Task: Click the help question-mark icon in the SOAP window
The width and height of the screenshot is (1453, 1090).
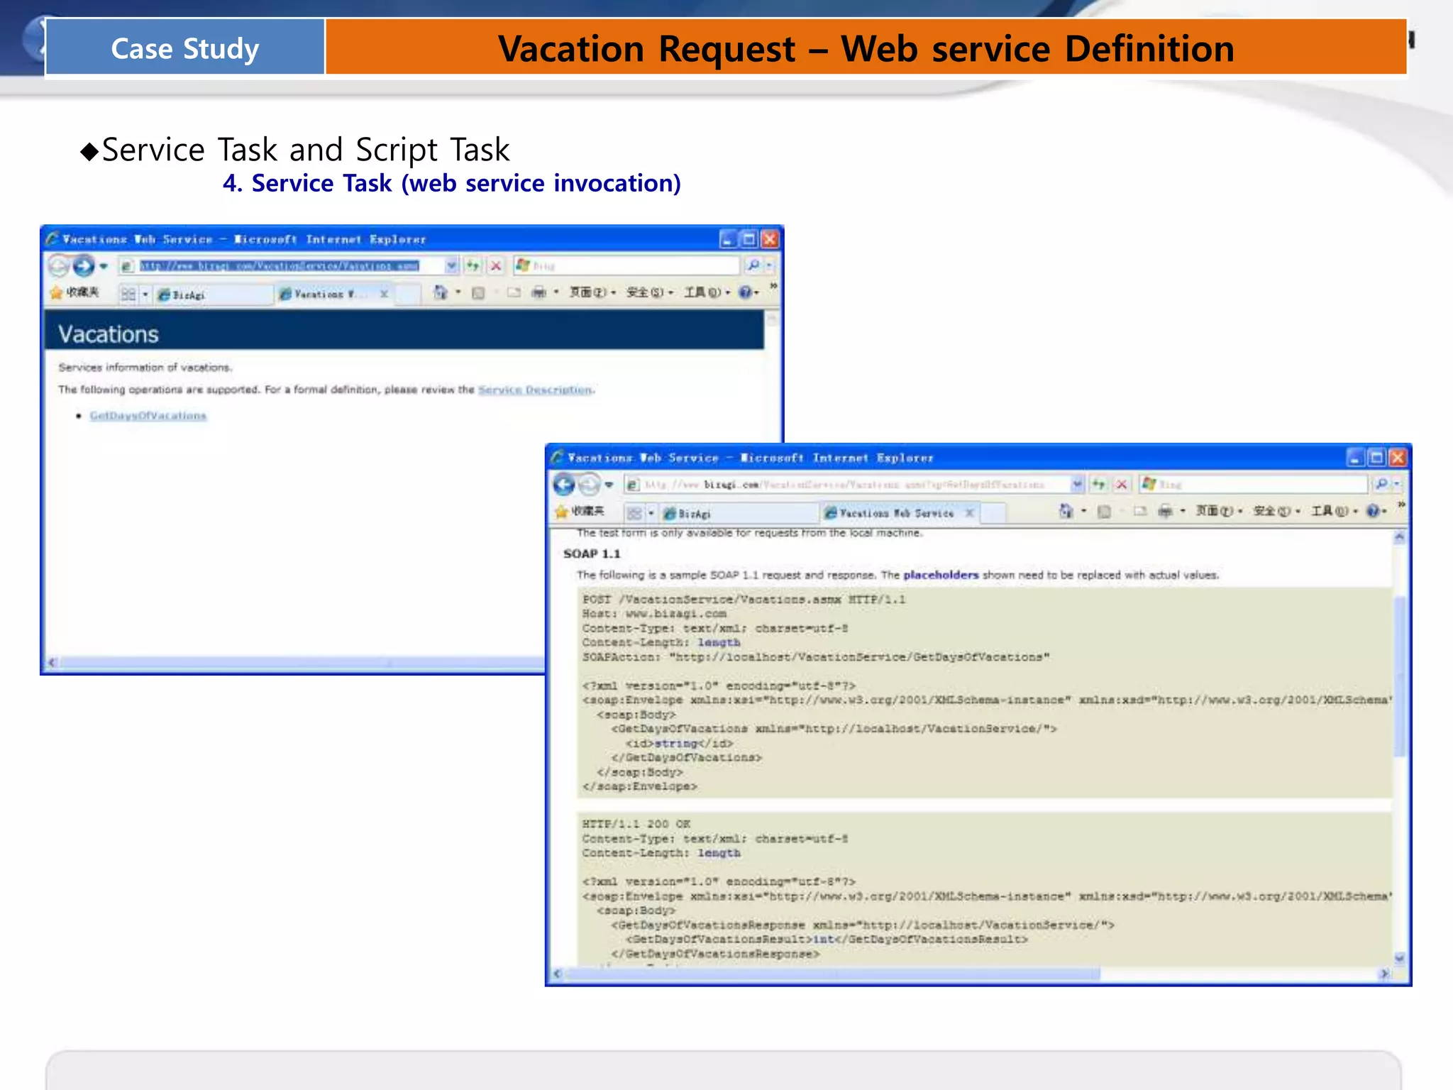Action: pos(1372,511)
